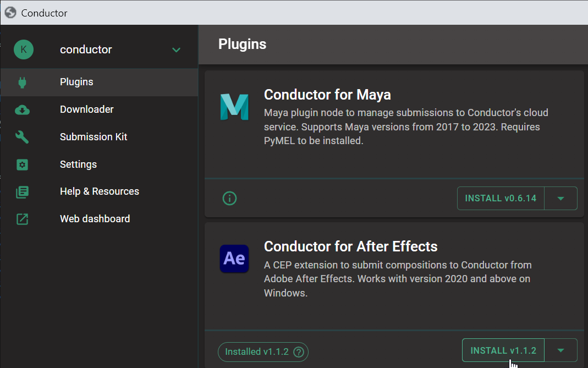Expand the conductor account chevron
Image resolution: width=588 pixels, height=368 pixels.
point(176,50)
